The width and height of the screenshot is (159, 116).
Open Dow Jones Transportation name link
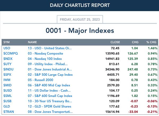[50, 112]
